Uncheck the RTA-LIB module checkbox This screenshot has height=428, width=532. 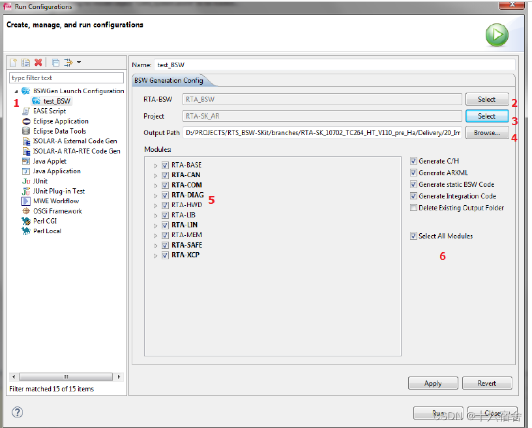(x=165, y=216)
